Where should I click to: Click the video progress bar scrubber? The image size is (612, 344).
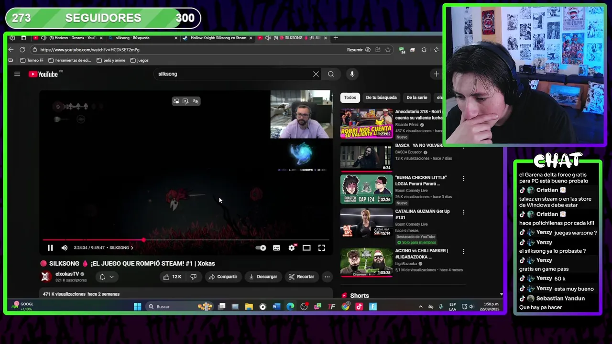(143, 240)
